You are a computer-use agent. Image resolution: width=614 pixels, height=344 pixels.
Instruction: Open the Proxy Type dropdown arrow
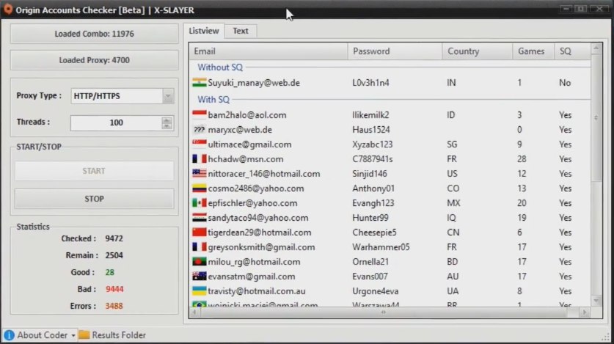[x=168, y=96]
